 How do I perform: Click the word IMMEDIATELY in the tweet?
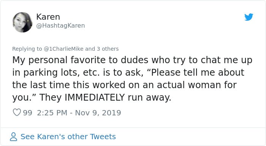point(95,97)
